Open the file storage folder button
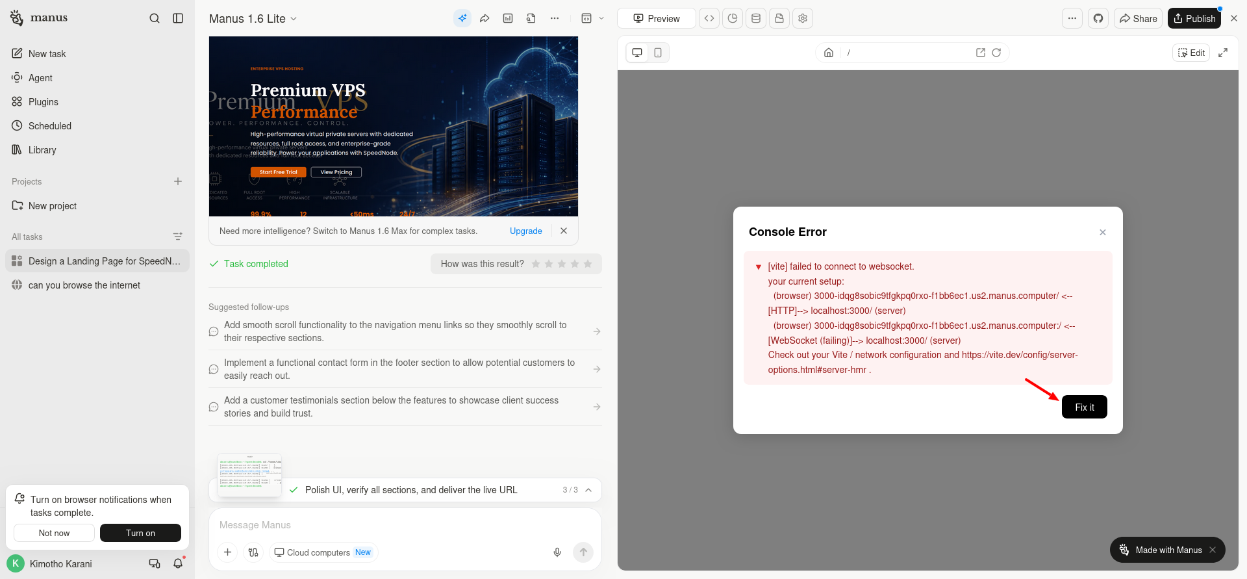The height and width of the screenshot is (579, 1247). tap(779, 18)
